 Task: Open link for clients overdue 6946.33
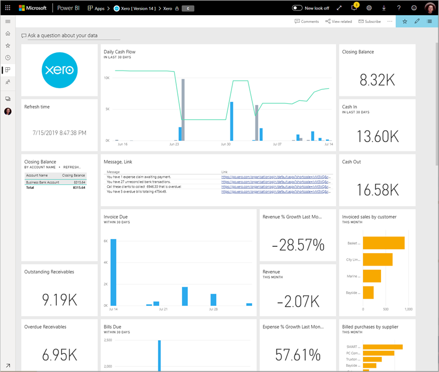tap(276, 187)
